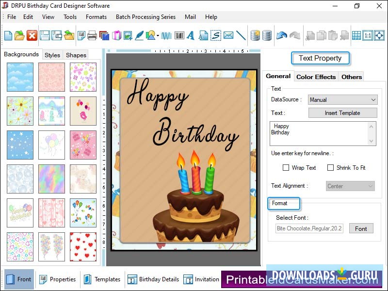
Task: Select the blue sky clouds background thumbnail
Action: click(20, 77)
